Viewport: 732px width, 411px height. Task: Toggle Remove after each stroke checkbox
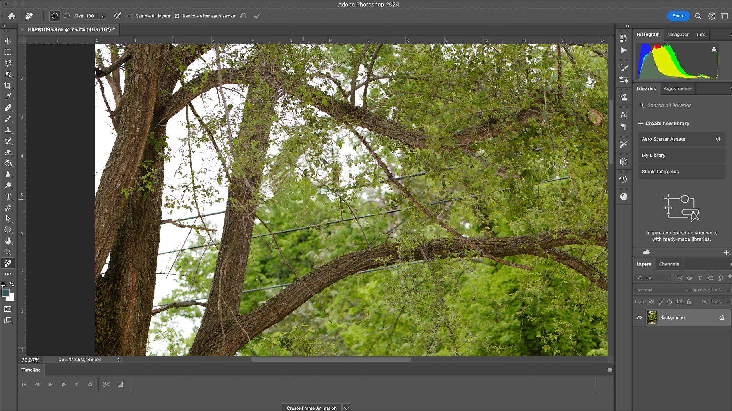point(177,16)
